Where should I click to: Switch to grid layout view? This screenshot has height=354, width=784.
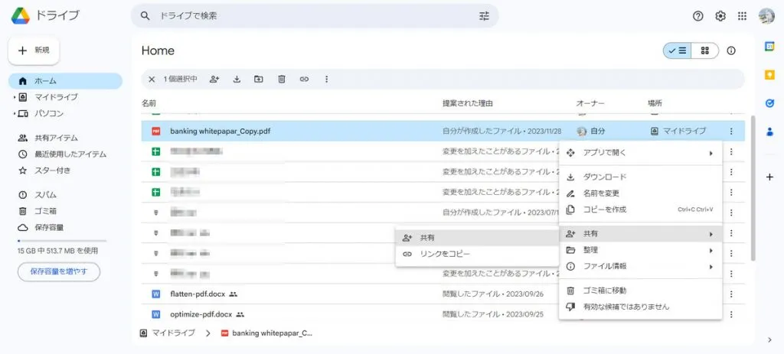(x=705, y=50)
